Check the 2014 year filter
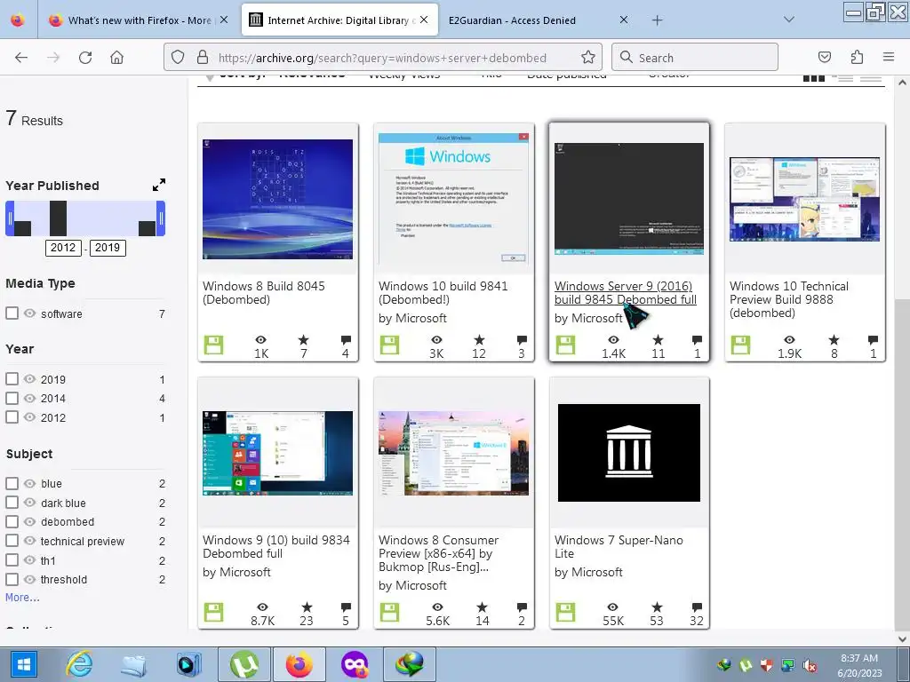The height and width of the screenshot is (682, 910). [12, 398]
